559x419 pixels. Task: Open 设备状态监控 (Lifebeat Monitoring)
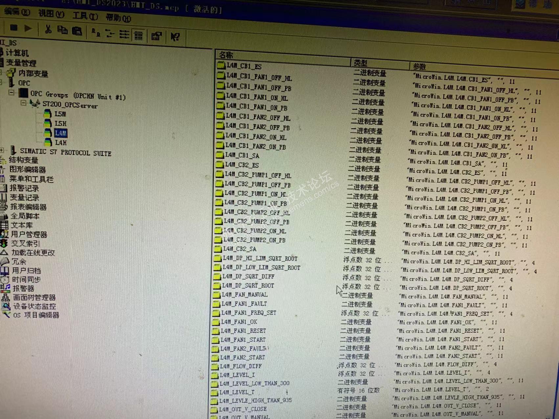click(x=34, y=306)
